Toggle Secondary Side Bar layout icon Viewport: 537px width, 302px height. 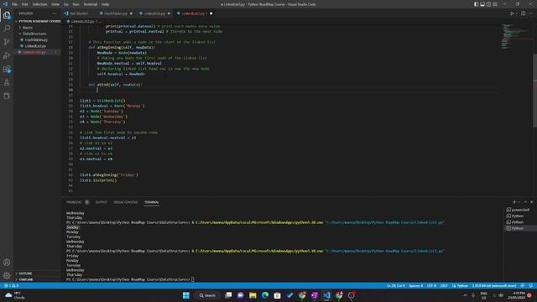488,4
